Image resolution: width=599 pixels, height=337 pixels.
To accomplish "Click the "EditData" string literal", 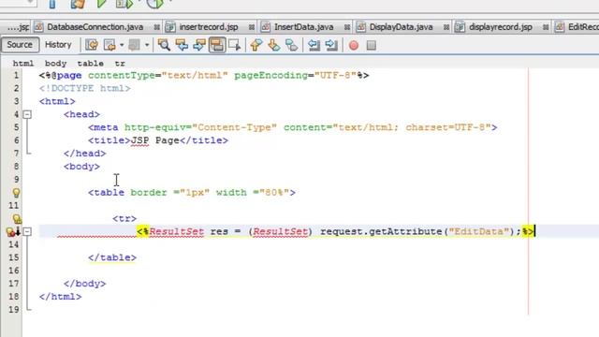I will tap(479, 231).
